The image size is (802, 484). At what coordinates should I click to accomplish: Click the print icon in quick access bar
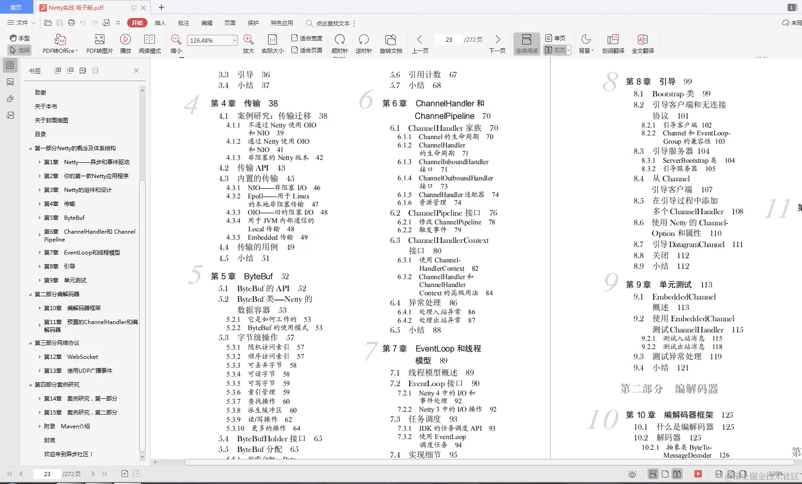point(71,23)
